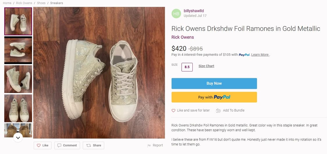327x154 pixels.
Task: Navigate to Shoes breadcrumb
Action: [41, 3]
